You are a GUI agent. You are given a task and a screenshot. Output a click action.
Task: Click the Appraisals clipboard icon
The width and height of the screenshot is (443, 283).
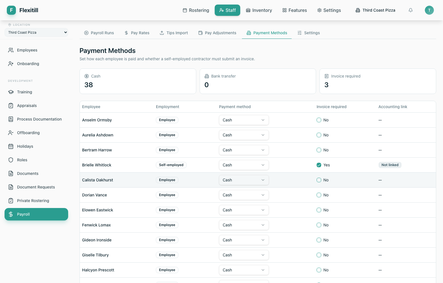click(11, 106)
